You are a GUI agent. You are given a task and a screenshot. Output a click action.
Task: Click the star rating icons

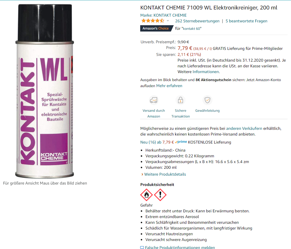pyautogui.click(x=153, y=21)
